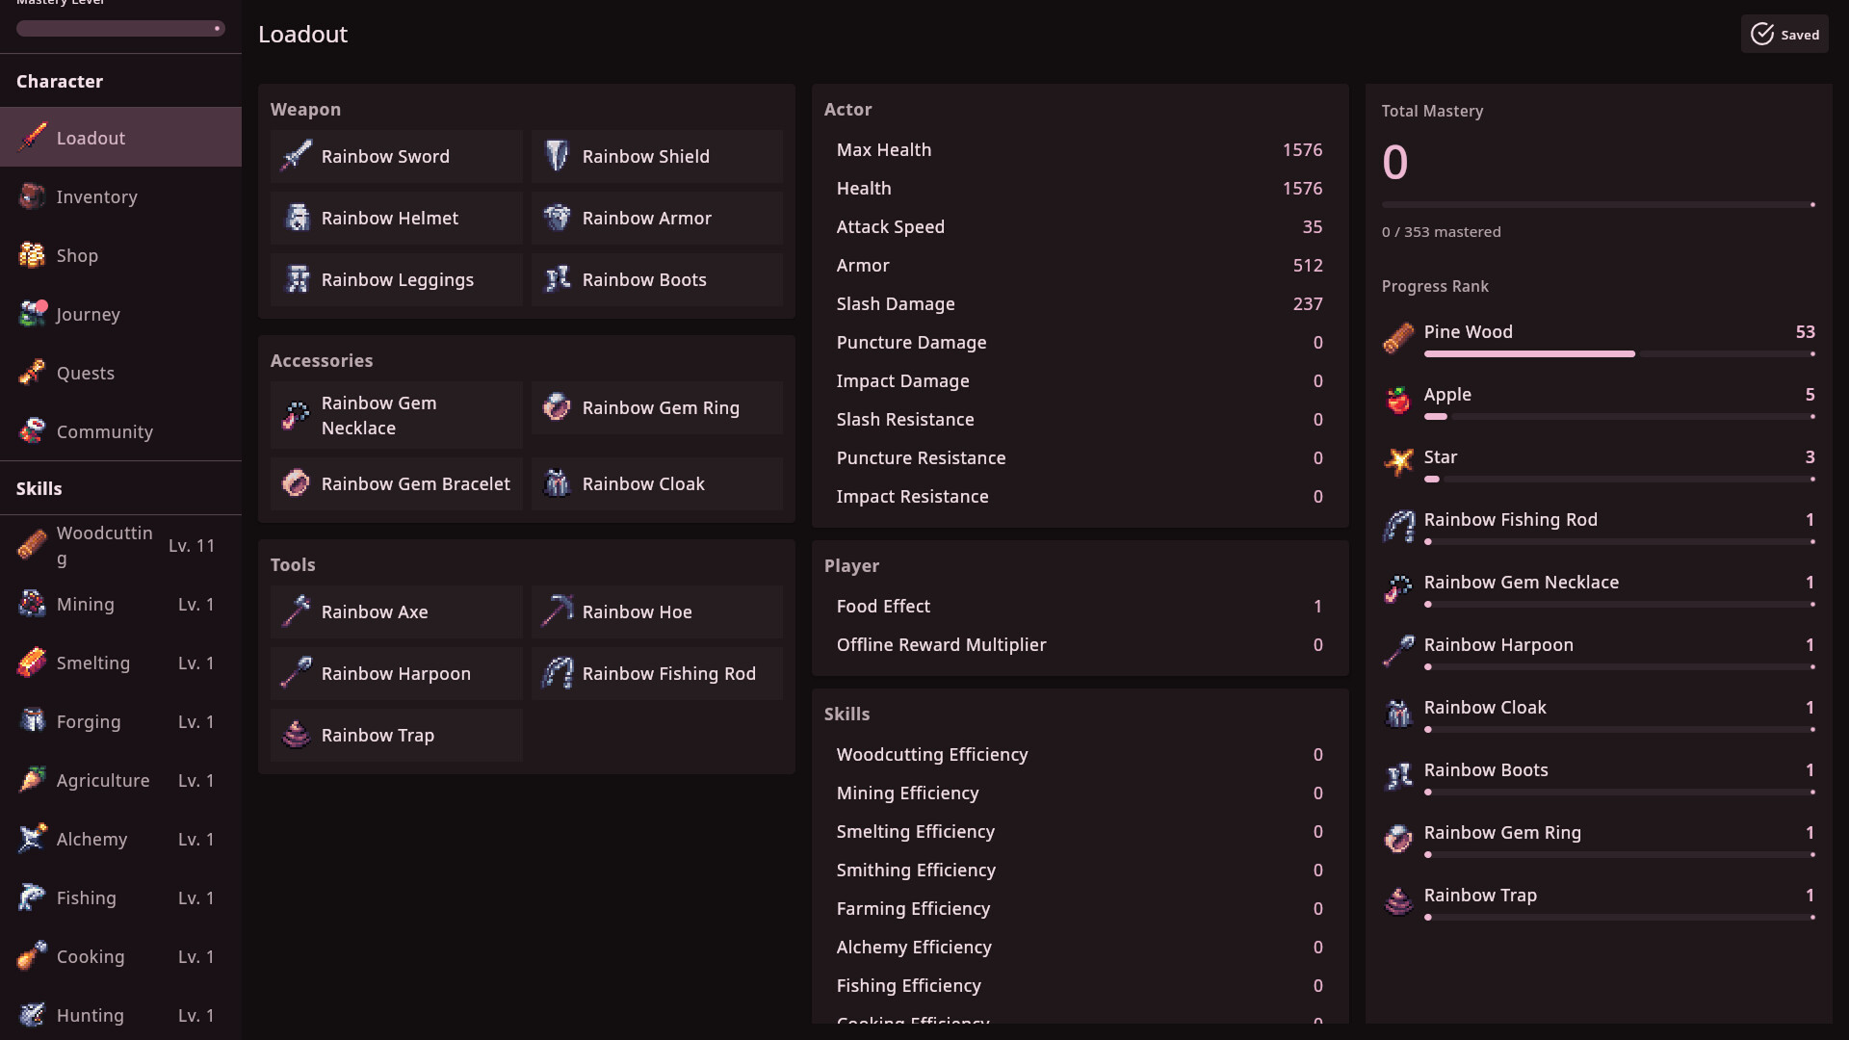This screenshot has height=1040, width=1849.
Task: Select the Rainbow Fishing Rod tool
Action: (x=657, y=673)
